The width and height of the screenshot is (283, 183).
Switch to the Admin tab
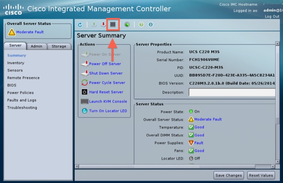pos(37,46)
